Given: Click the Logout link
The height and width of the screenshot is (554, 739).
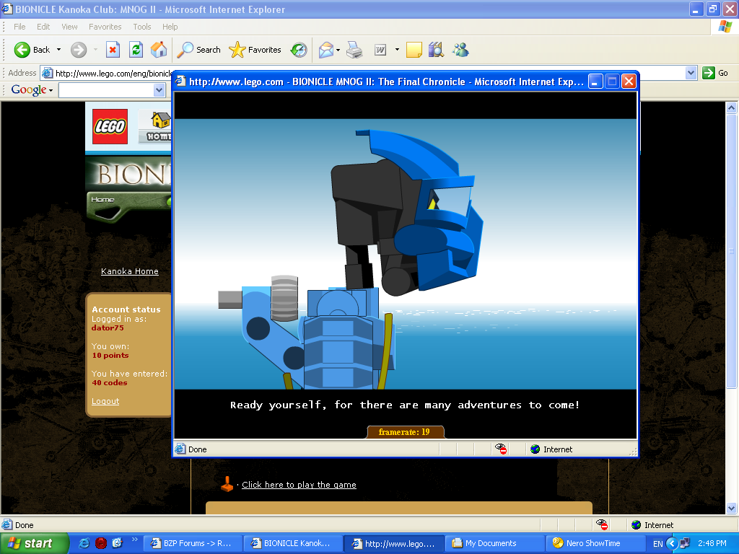Looking at the screenshot, I should click(x=105, y=401).
